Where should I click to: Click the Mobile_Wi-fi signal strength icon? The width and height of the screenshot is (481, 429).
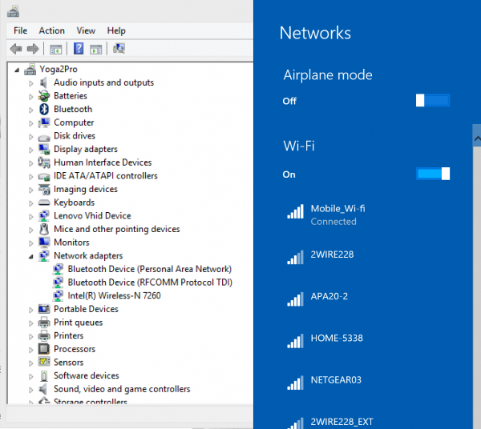click(x=294, y=212)
